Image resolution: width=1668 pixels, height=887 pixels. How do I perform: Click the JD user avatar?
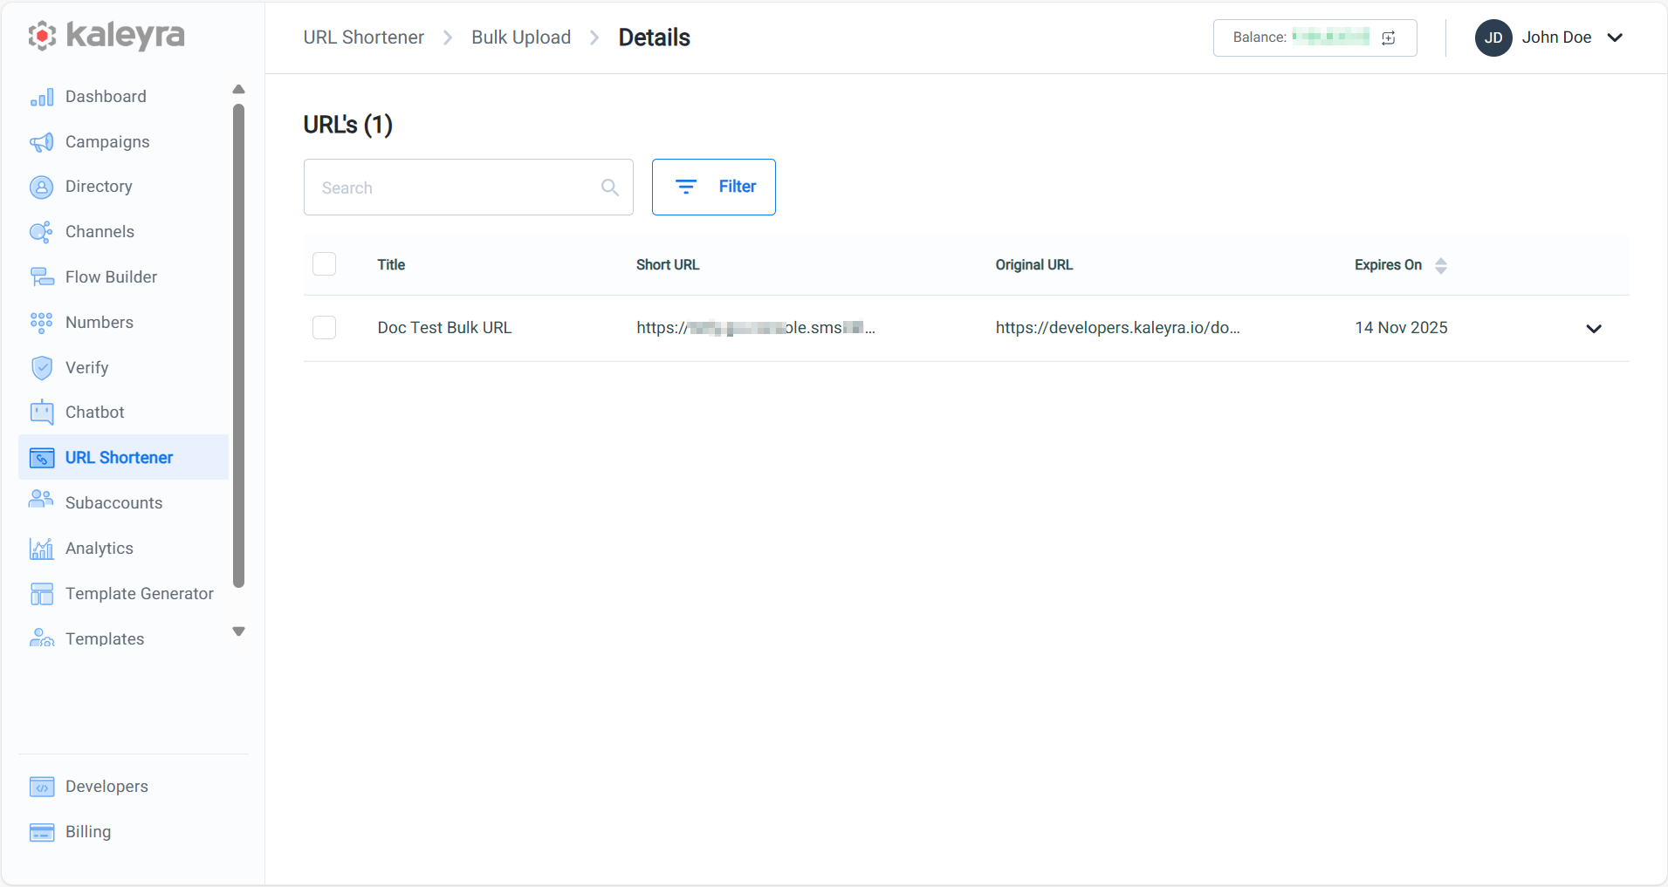[1493, 38]
